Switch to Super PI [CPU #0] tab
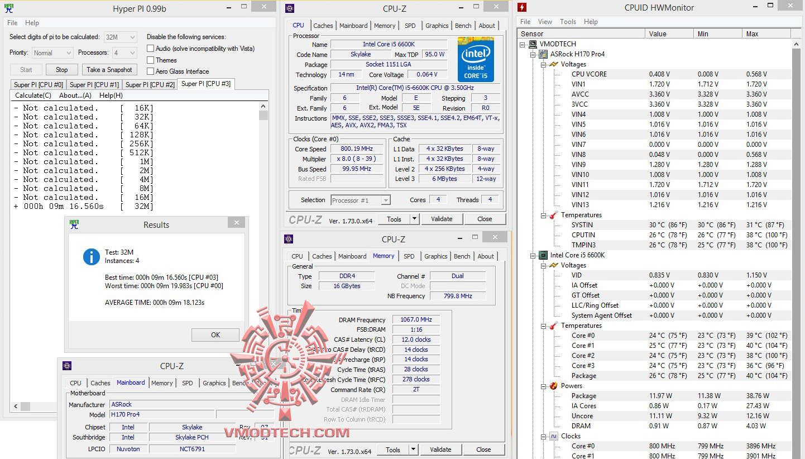The height and width of the screenshot is (459, 805). 39,85
